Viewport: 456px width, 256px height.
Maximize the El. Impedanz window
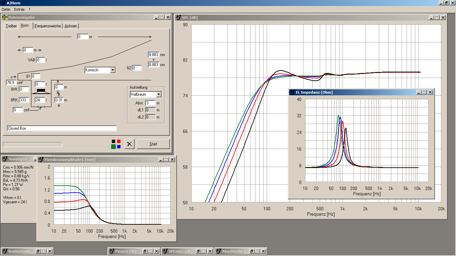tap(424, 92)
